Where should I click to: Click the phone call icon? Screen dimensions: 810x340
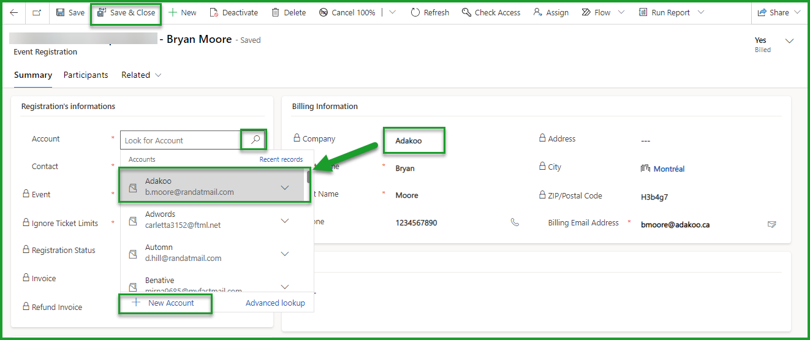[x=515, y=222]
